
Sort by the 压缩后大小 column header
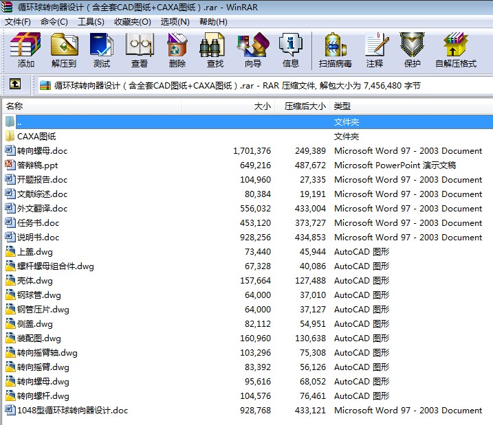click(x=302, y=106)
